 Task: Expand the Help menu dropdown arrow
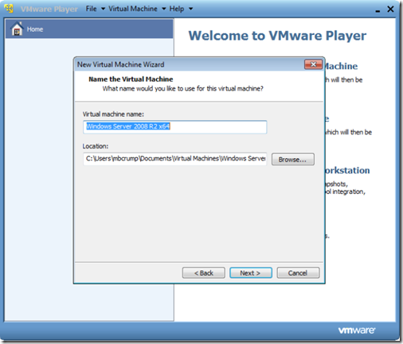pyautogui.click(x=190, y=9)
